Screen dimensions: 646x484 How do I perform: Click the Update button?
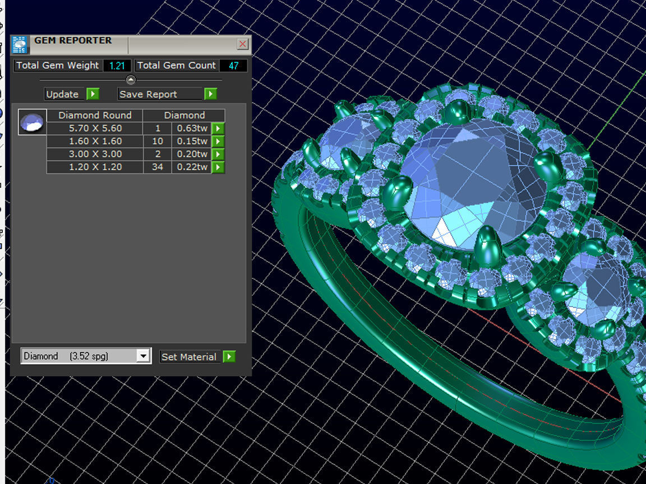tap(65, 94)
